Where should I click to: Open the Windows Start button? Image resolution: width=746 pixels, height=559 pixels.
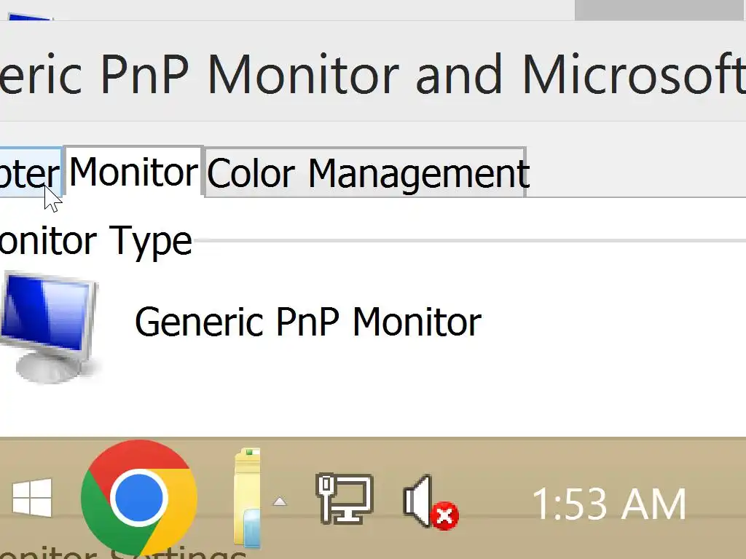click(31, 498)
